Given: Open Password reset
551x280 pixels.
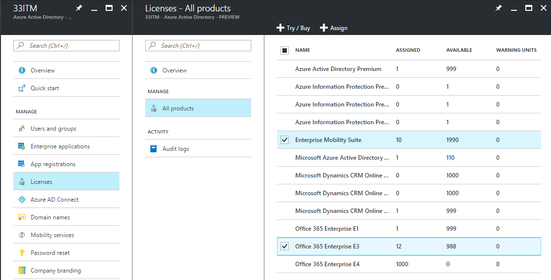Looking at the screenshot, I should 67,252.
